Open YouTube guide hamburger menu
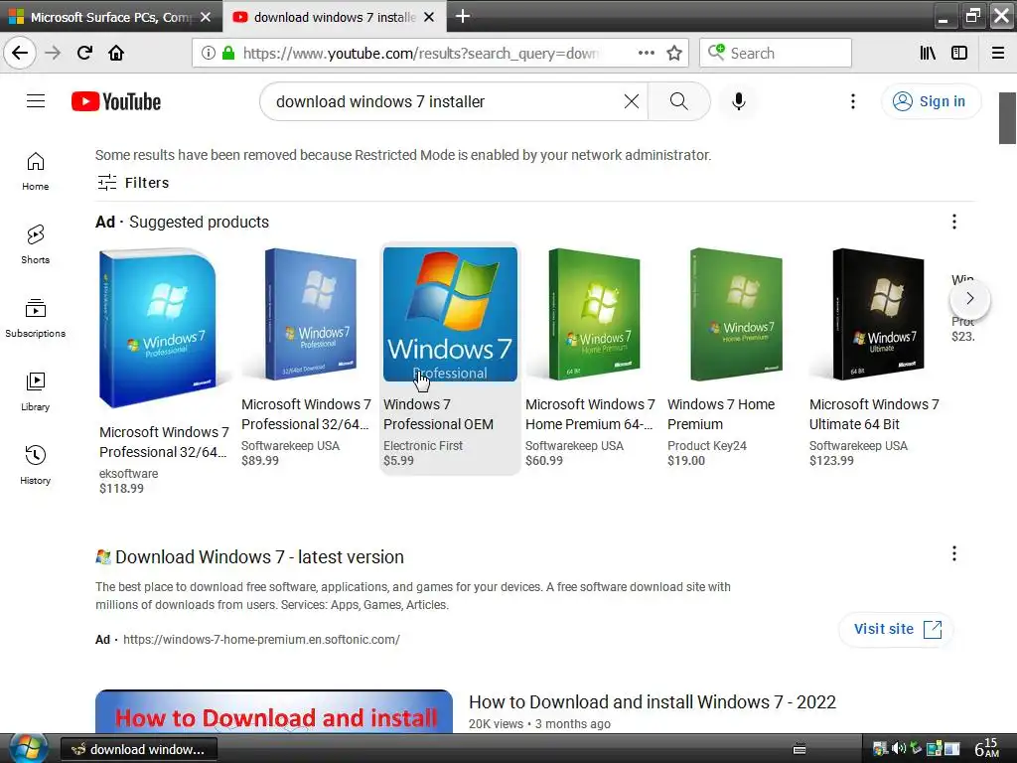 click(x=36, y=101)
